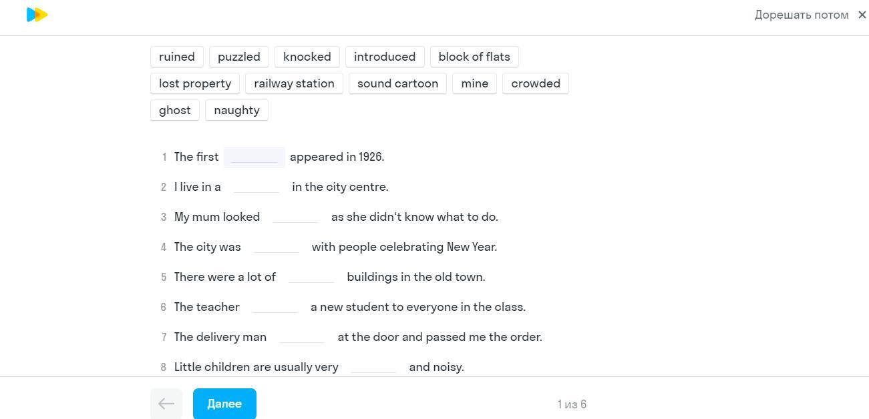
Task: Click the blank after 'The delivery man'
Action: [x=302, y=338]
